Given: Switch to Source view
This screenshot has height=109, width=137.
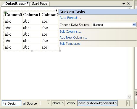Looking at the screenshot, I should [30, 103].
